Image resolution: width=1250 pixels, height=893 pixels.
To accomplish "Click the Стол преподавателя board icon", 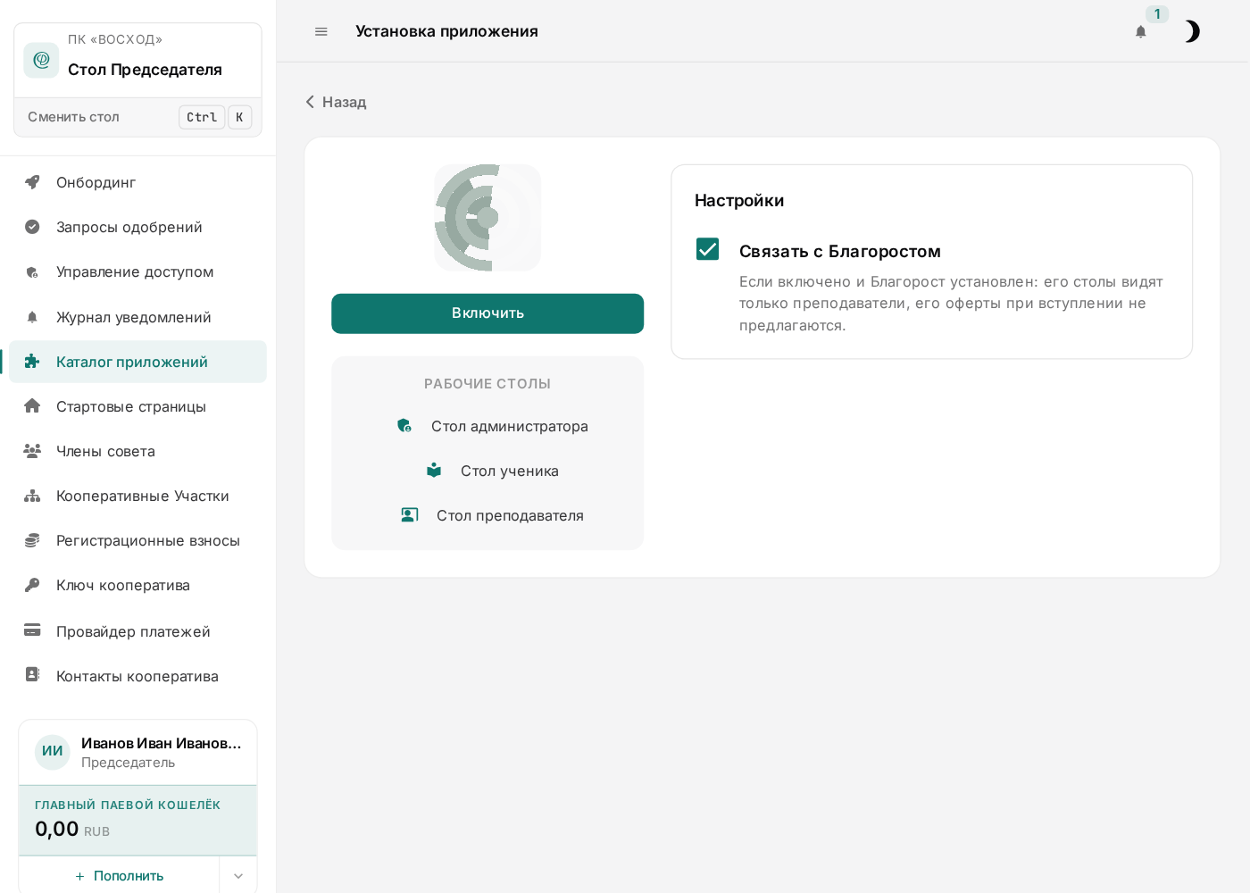I will pyautogui.click(x=410, y=515).
